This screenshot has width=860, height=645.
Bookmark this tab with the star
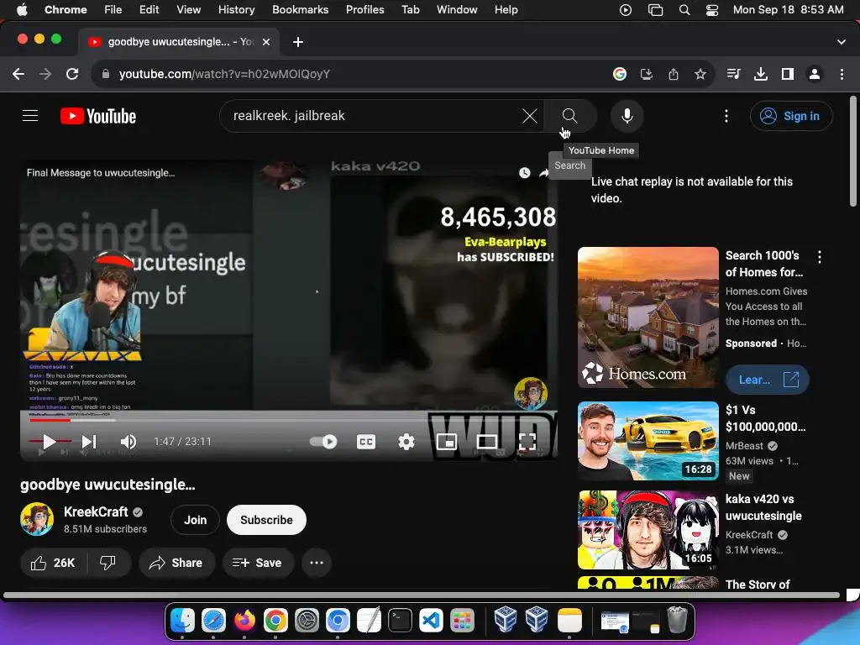700,74
